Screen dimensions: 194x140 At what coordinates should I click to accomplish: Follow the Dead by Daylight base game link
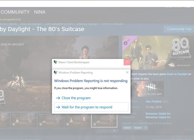(x=177, y=74)
